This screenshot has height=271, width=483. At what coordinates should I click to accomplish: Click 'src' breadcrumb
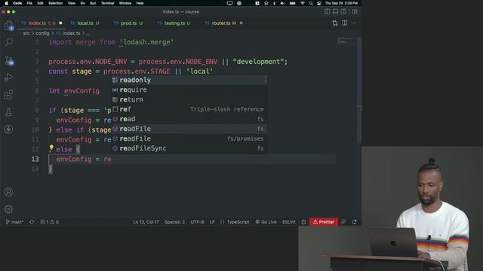click(x=26, y=33)
